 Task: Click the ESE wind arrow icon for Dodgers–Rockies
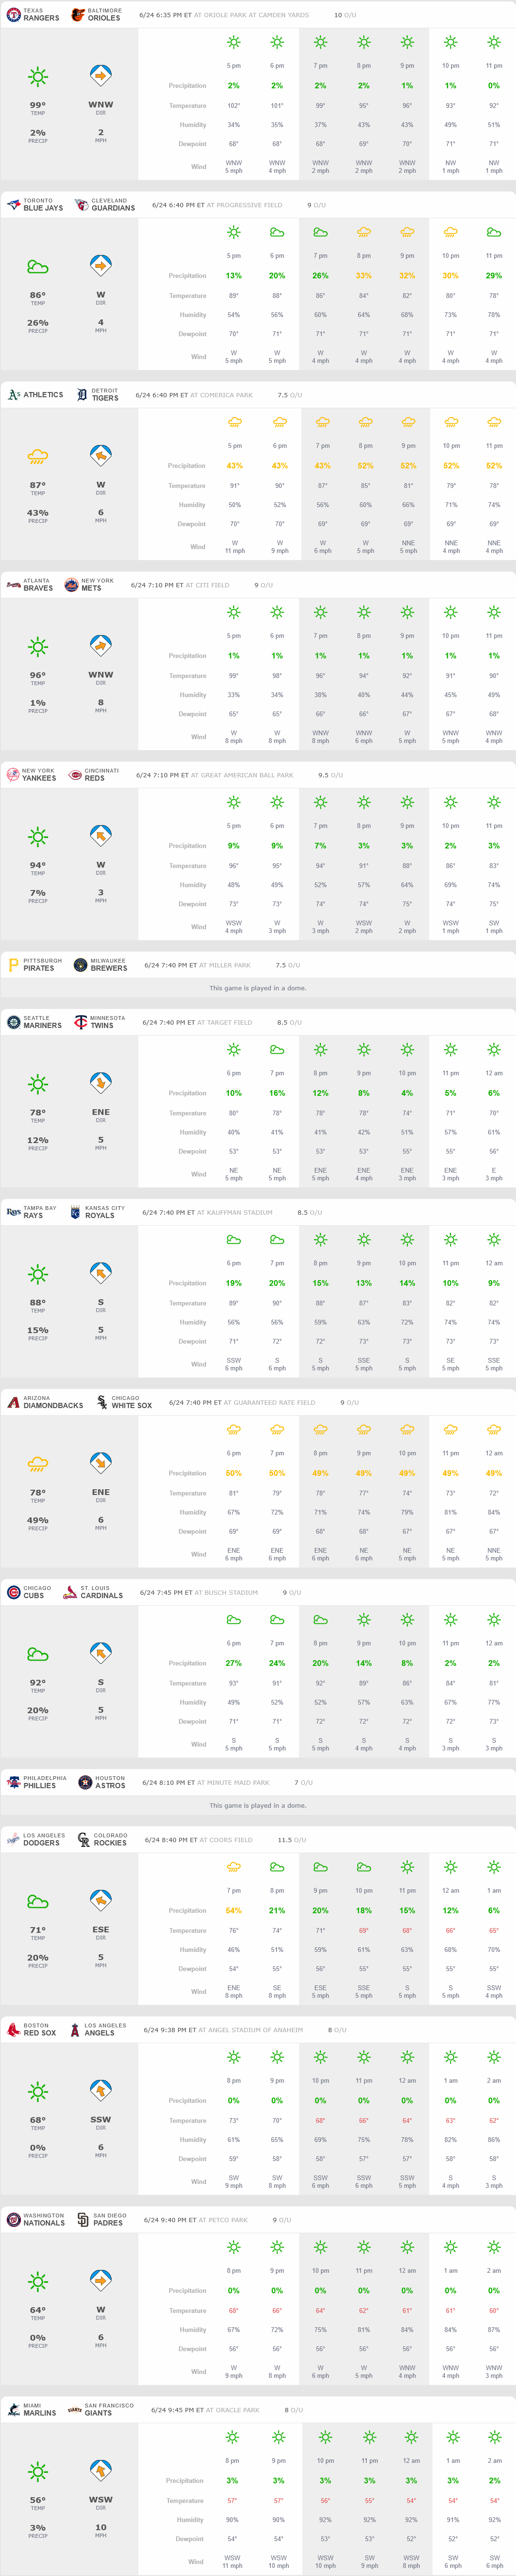(101, 1901)
